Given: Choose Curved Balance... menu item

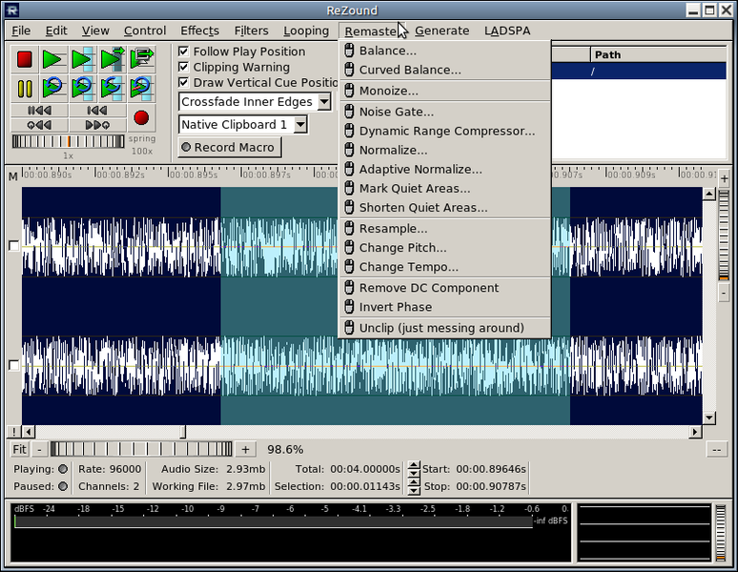Looking at the screenshot, I should point(444,71).
